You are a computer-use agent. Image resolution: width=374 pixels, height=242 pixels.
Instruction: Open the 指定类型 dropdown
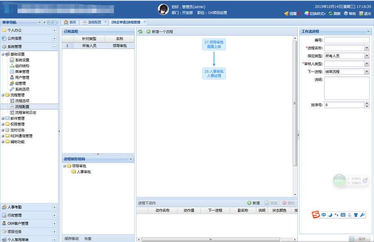pyautogui.click(x=366, y=55)
